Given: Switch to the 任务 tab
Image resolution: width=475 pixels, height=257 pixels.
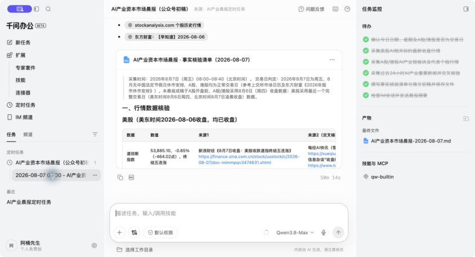Looking at the screenshot, I should coord(11,134).
